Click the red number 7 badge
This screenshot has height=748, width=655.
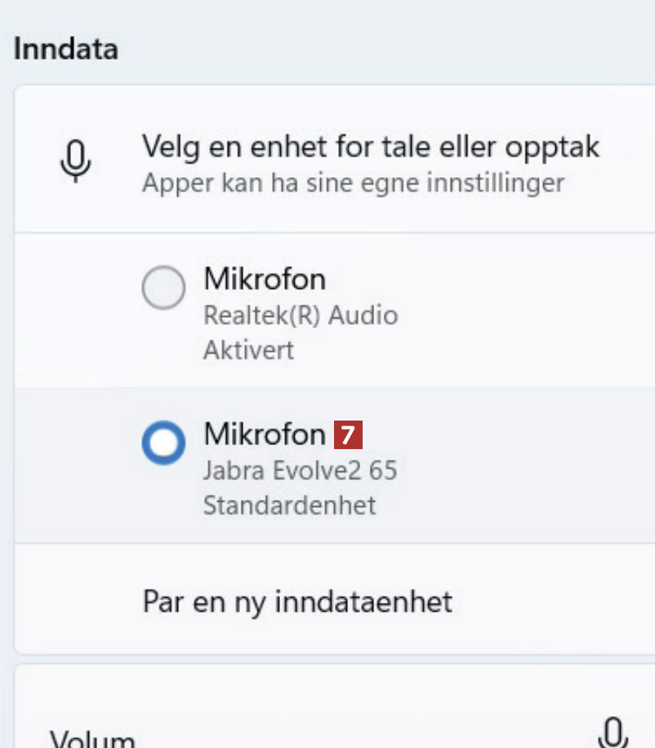tap(348, 434)
